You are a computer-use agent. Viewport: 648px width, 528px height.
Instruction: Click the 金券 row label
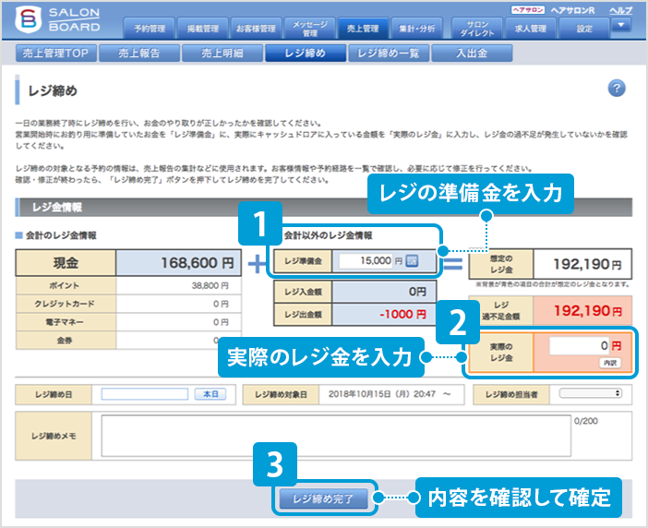point(65,341)
